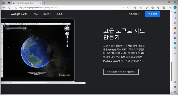Open the 개요 navigation tab
This screenshot has width=178, height=95.
click(x=36, y=14)
